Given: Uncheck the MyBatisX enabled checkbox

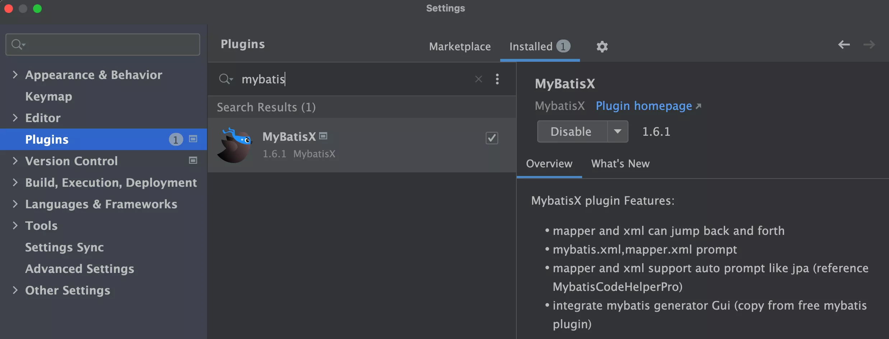Looking at the screenshot, I should tap(492, 138).
